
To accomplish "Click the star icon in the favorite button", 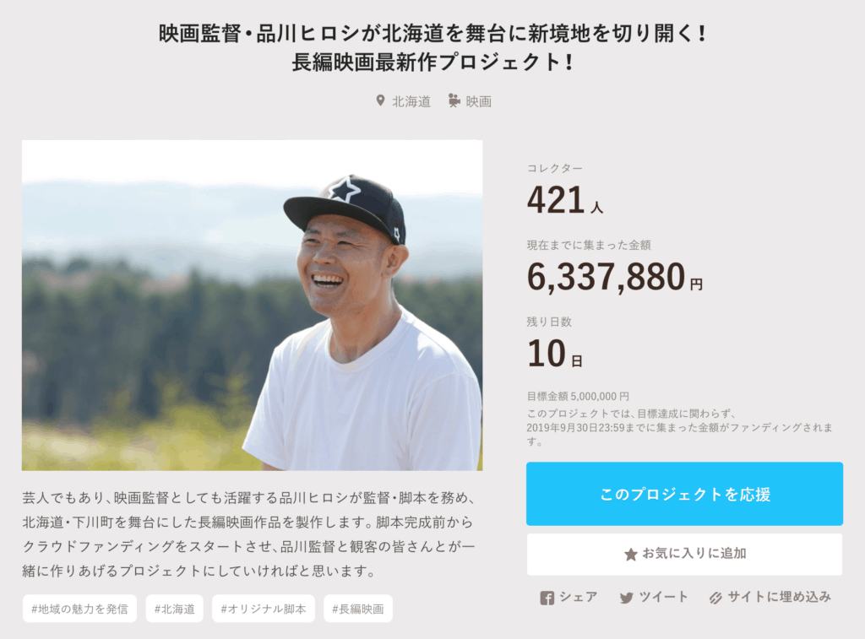I will pos(630,554).
